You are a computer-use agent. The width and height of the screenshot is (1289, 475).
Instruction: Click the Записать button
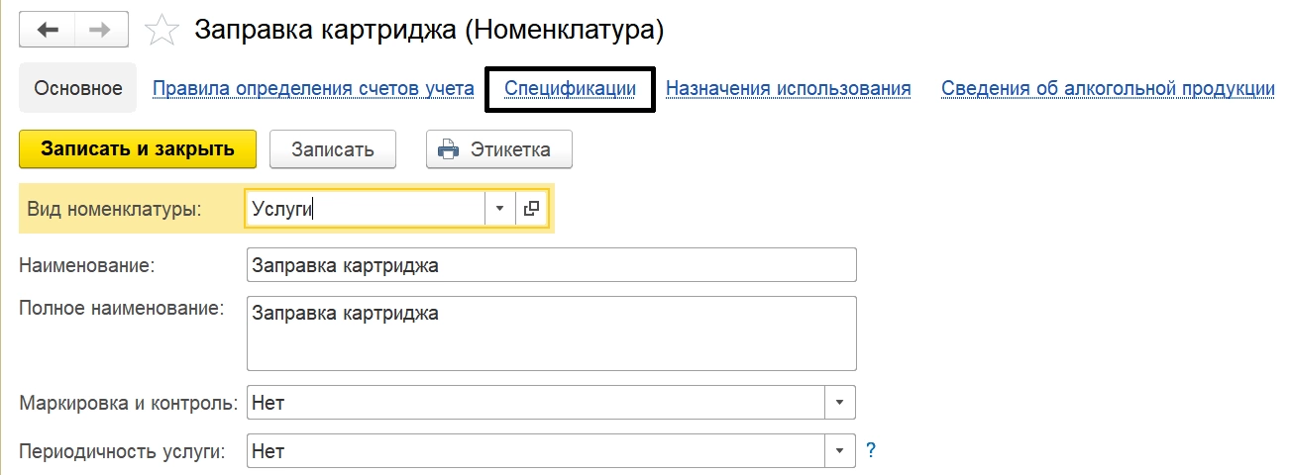click(333, 149)
